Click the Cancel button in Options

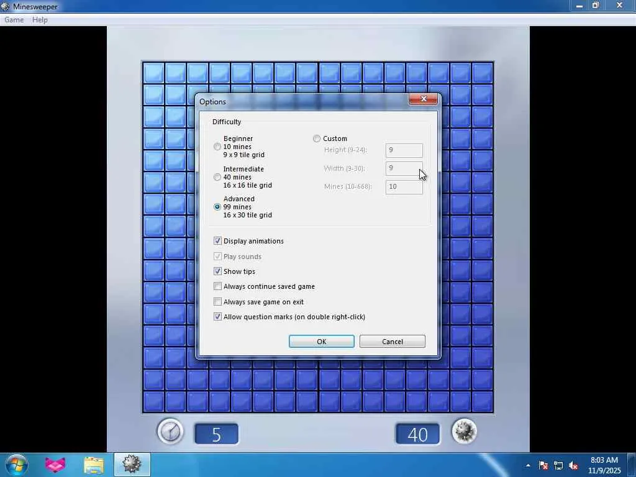click(393, 342)
